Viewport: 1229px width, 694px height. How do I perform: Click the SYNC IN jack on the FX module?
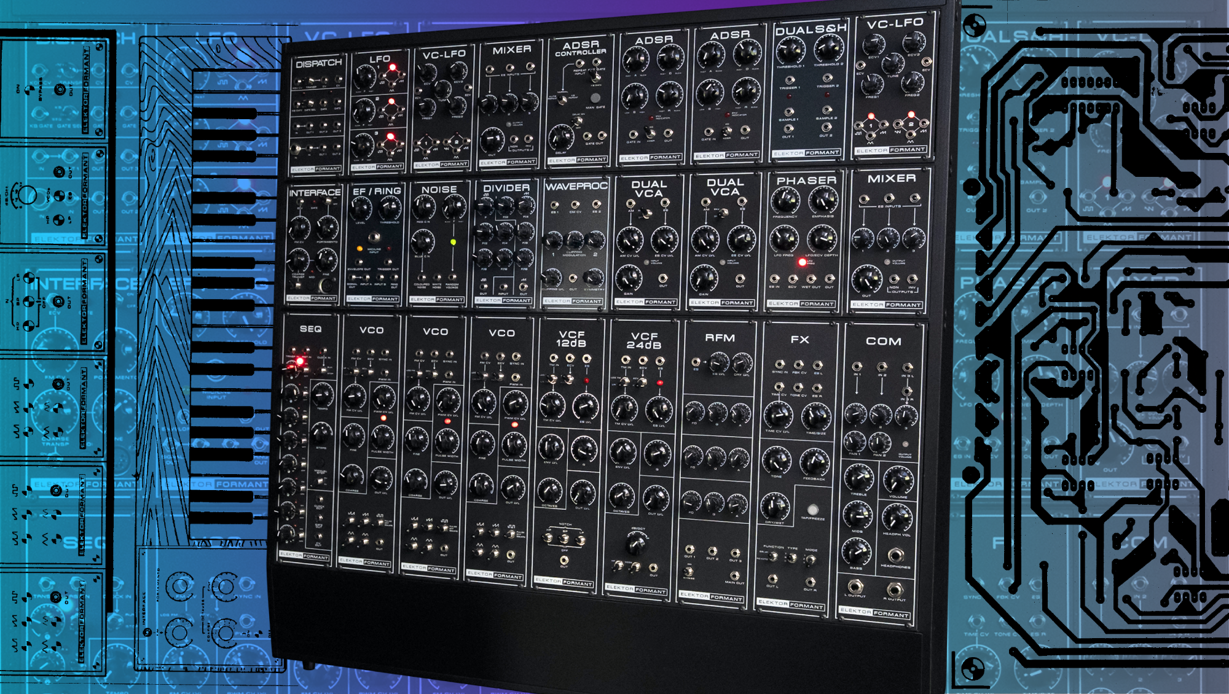(x=779, y=365)
